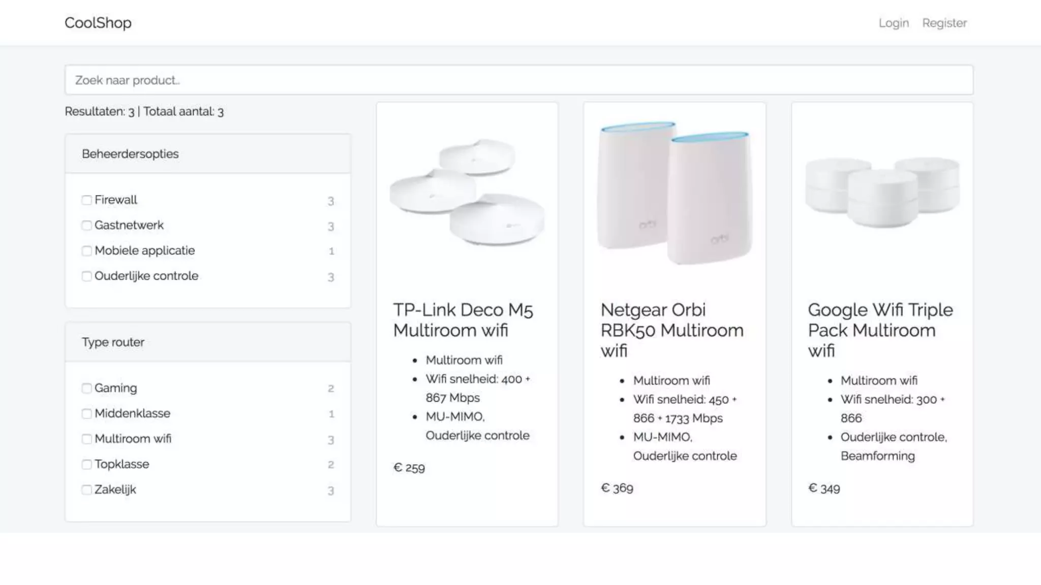This screenshot has width=1041, height=585.
Task: Check the Middenklasse checkbox
Action: coord(87,414)
